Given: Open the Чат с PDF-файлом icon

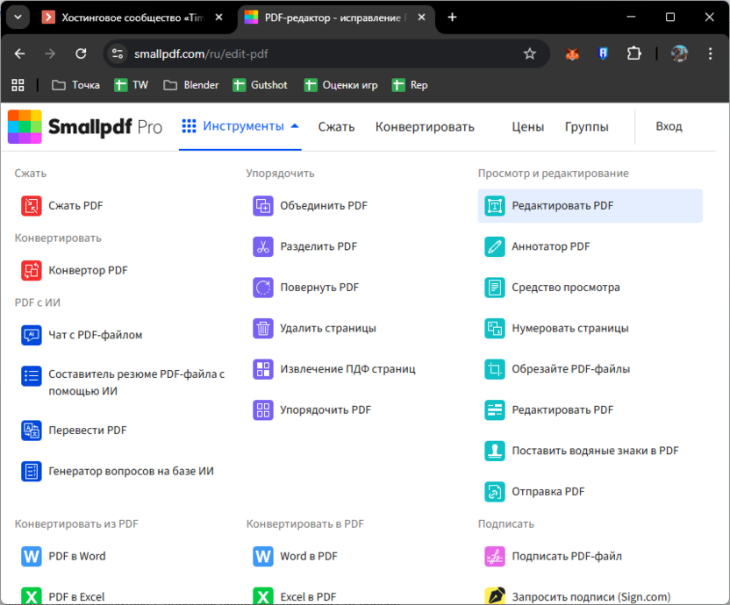Looking at the screenshot, I should (x=32, y=335).
